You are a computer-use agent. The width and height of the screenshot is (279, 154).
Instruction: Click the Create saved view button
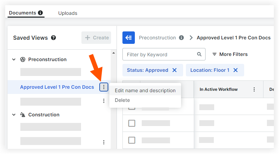tap(97, 38)
